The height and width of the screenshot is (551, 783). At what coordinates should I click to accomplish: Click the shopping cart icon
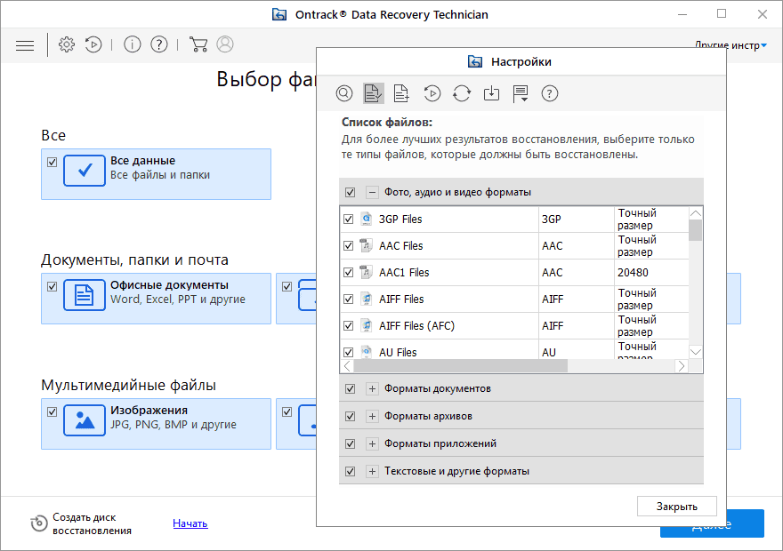[198, 44]
